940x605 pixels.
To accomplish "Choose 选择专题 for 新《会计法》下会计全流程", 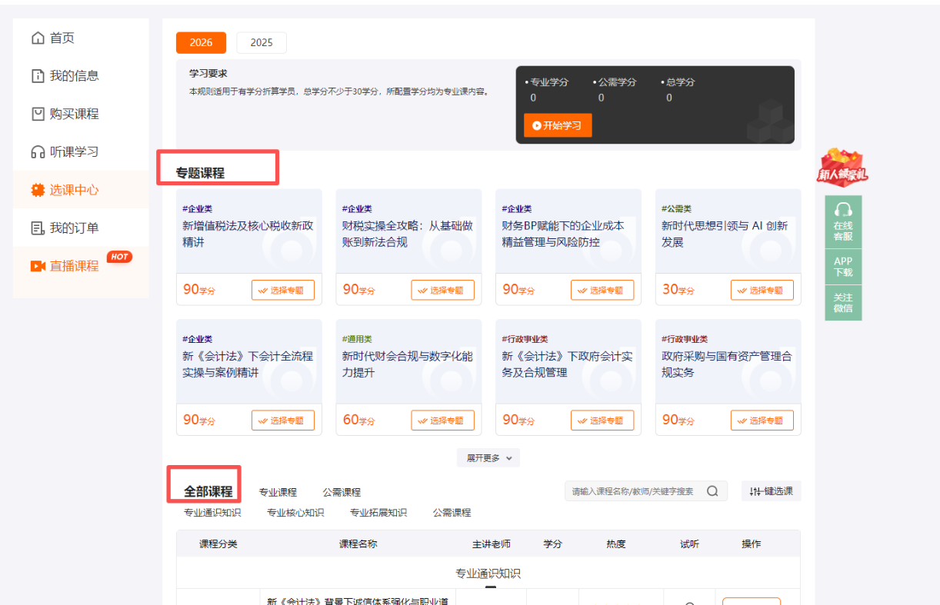I will (x=283, y=421).
